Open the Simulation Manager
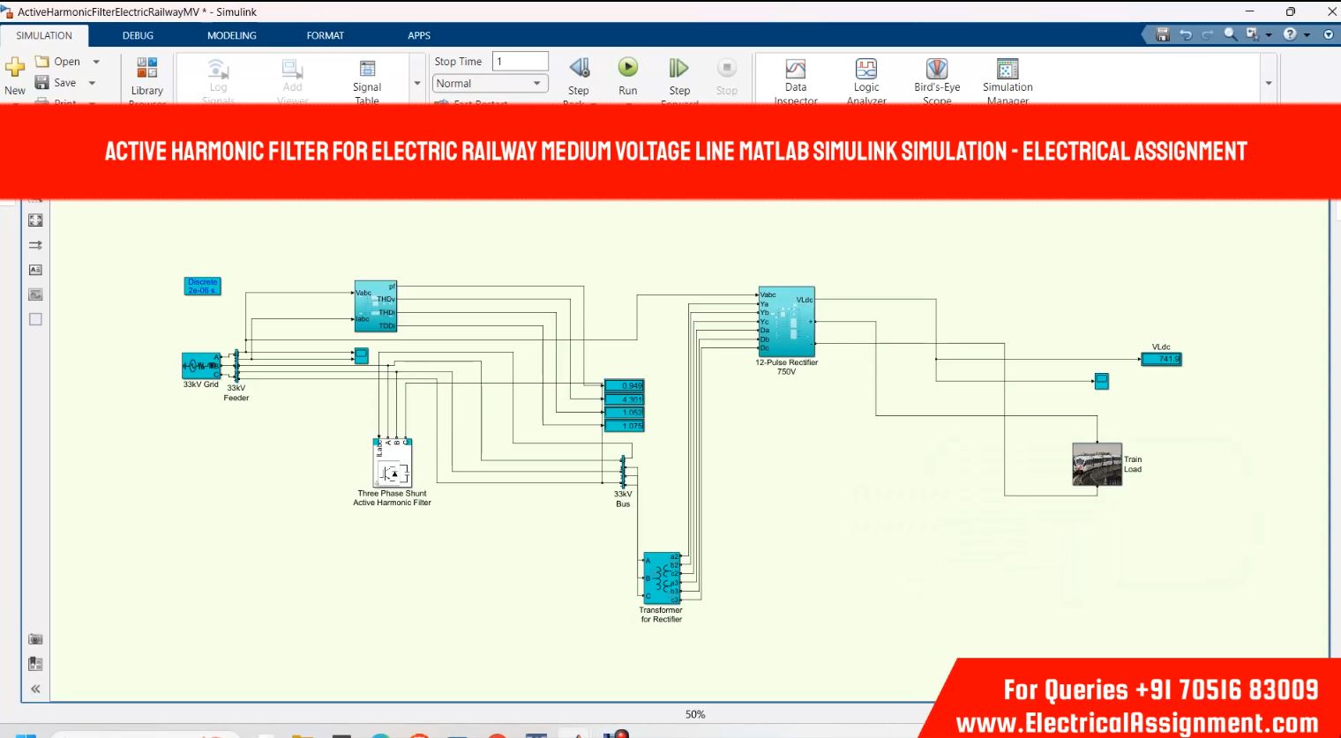The height and width of the screenshot is (738, 1341). coord(1008,80)
